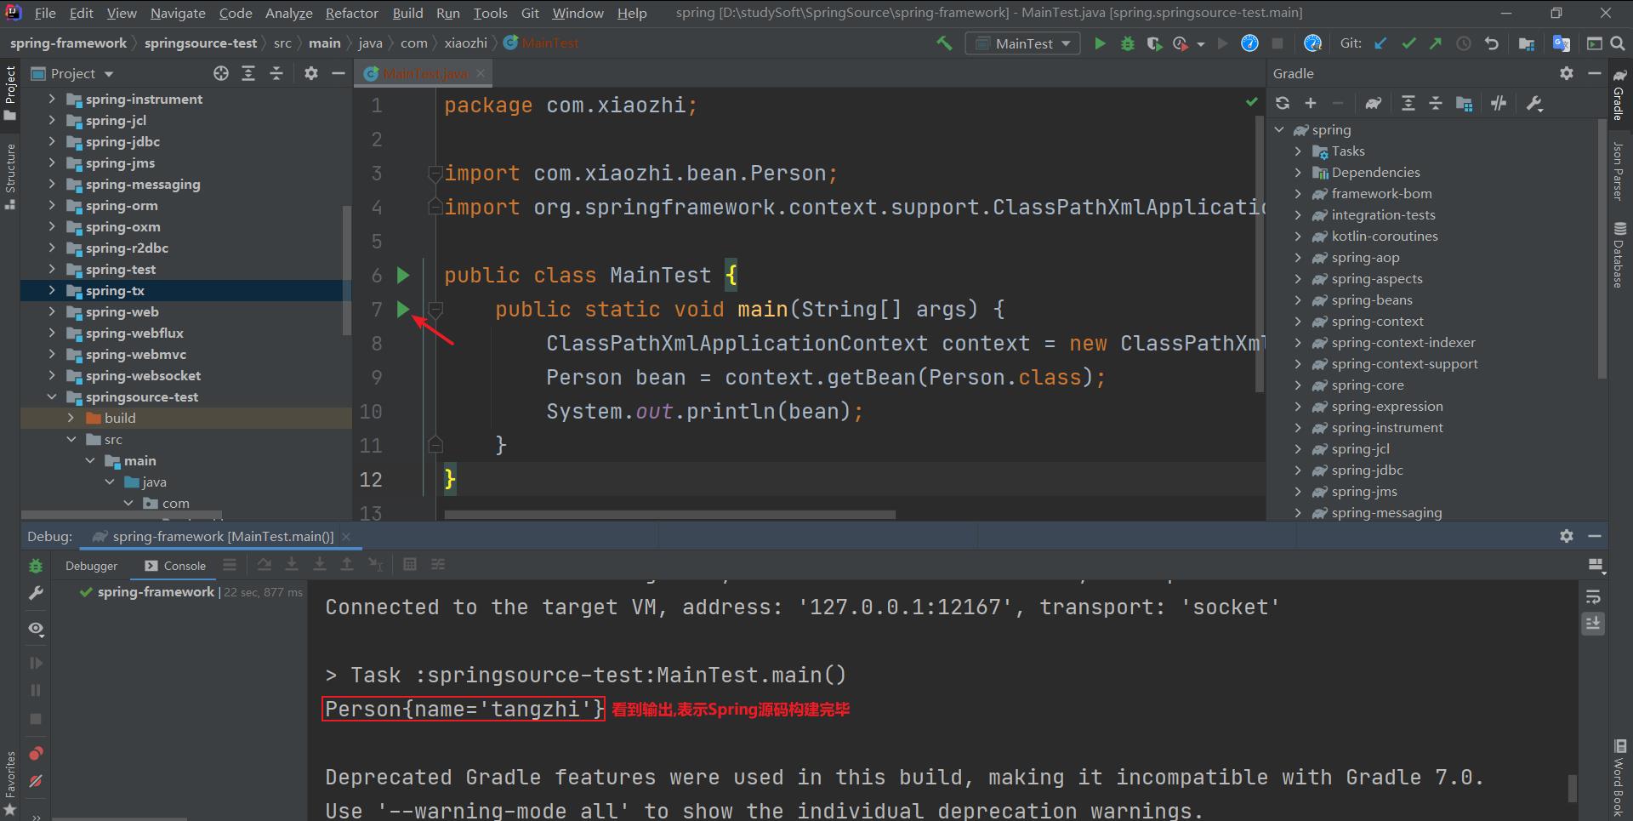The height and width of the screenshot is (821, 1633).
Task: Click xiaozhi in the breadcrumb path
Action: 465,43
